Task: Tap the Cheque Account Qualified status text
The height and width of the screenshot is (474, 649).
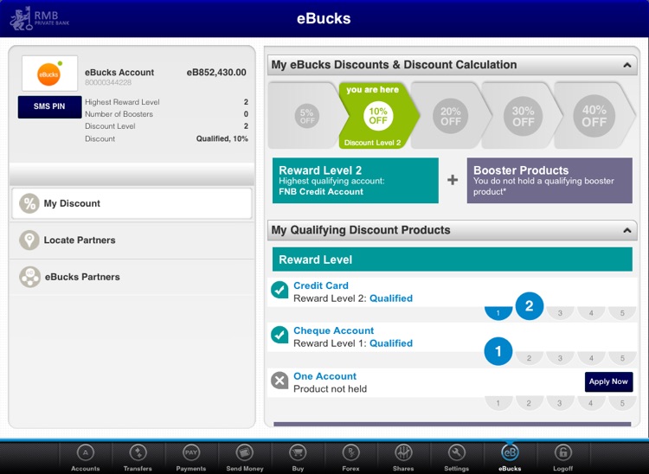Action: click(x=391, y=343)
